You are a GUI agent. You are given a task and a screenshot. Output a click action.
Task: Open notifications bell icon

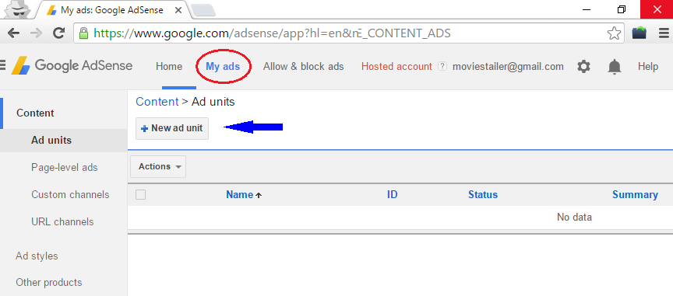tap(615, 67)
